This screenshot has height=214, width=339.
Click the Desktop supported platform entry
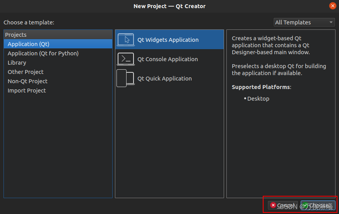point(258,99)
